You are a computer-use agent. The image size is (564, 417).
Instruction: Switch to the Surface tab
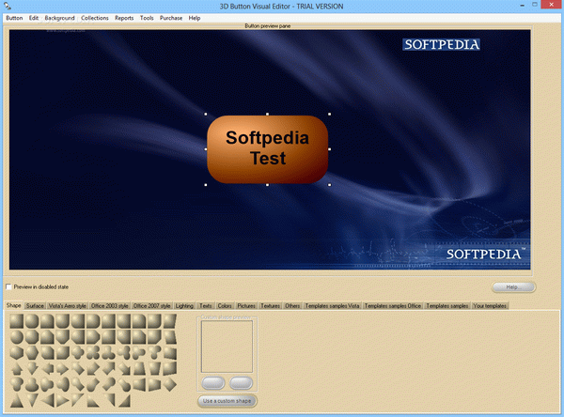35,306
